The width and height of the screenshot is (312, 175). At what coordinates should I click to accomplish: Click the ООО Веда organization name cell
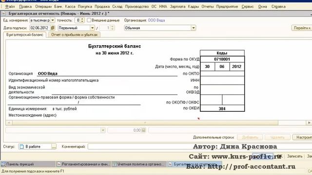[107, 73]
